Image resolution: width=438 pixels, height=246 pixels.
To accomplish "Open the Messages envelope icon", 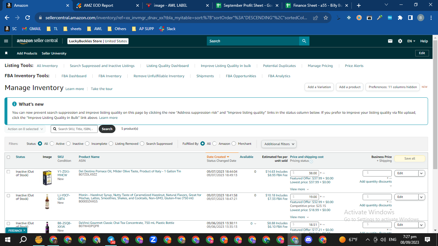I will [x=390, y=41].
